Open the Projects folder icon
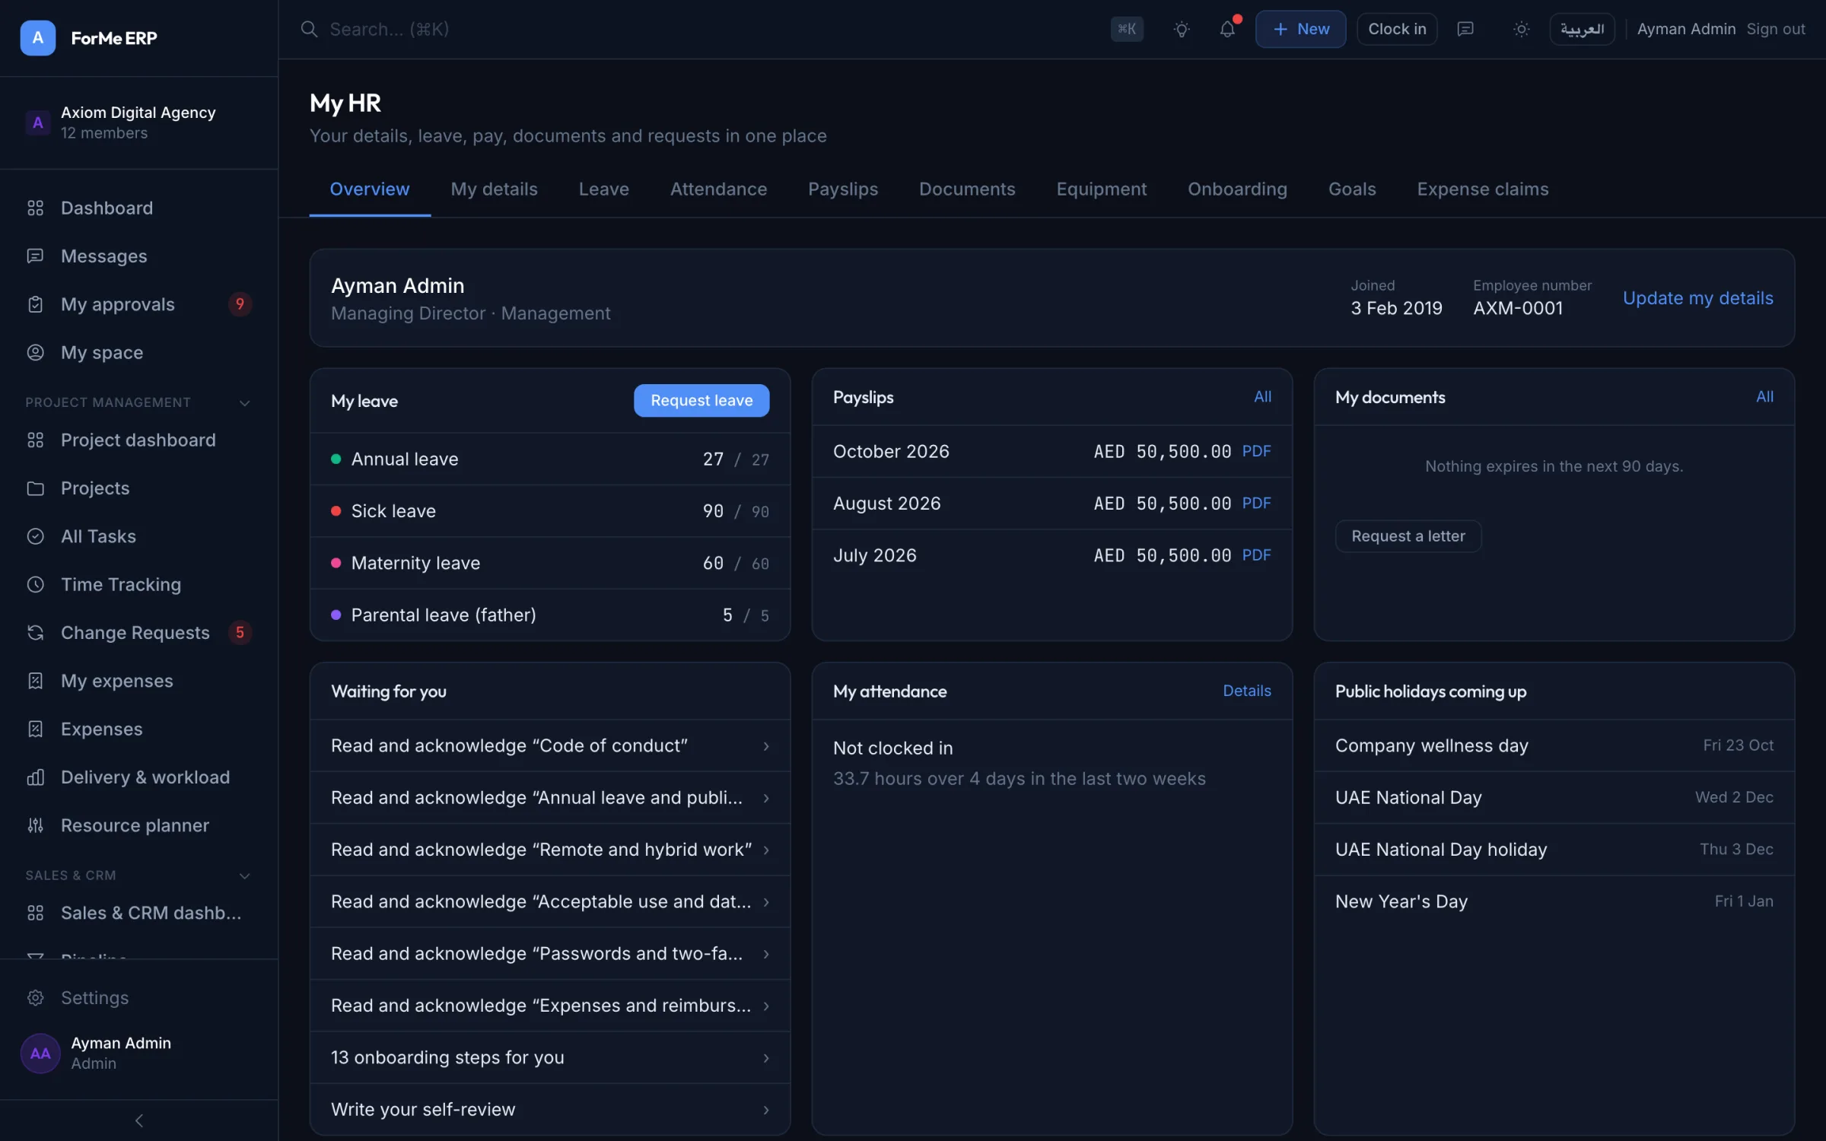The height and width of the screenshot is (1141, 1826). [35, 488]
